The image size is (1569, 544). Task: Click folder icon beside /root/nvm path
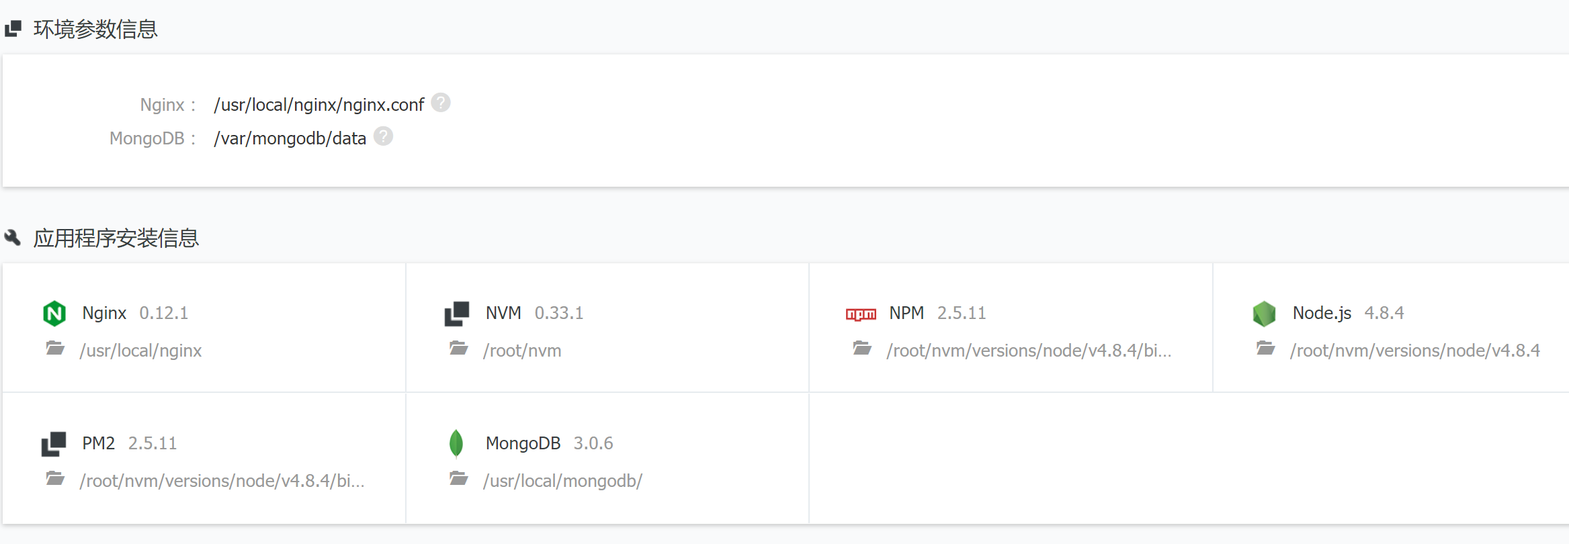(459, 349)
